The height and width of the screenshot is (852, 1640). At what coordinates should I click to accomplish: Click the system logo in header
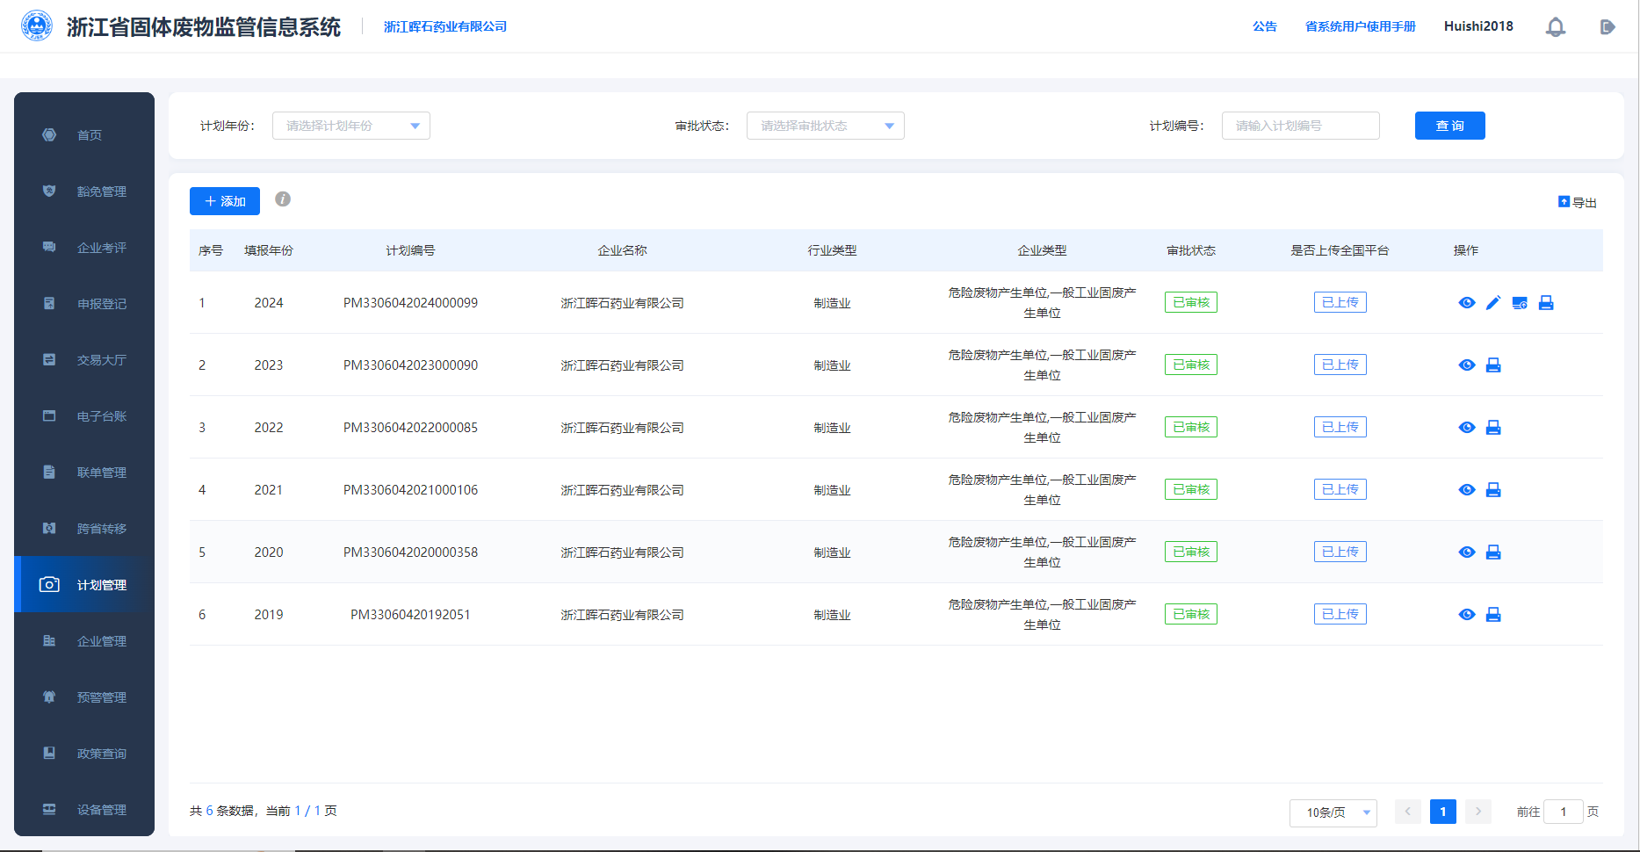[x=37, y=26]
